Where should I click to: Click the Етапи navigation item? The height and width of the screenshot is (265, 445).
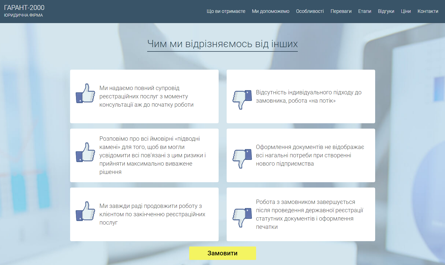pos(365,11)
